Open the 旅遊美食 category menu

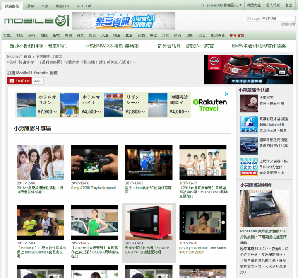click(218, 35)
